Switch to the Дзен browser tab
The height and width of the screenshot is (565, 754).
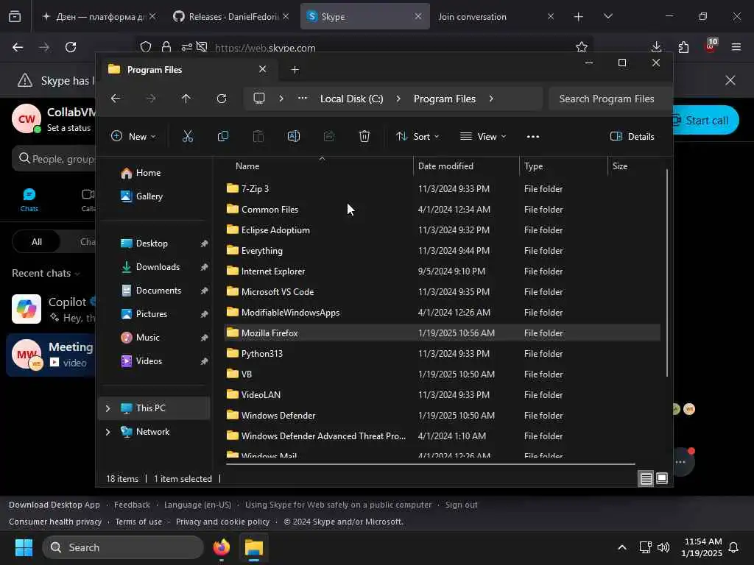tap(99, 17)
